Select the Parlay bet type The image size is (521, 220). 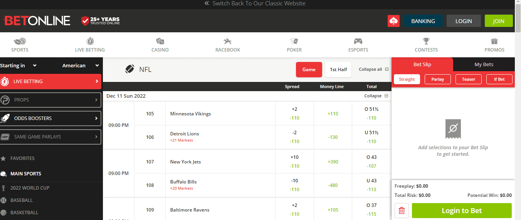pos(438,79)
